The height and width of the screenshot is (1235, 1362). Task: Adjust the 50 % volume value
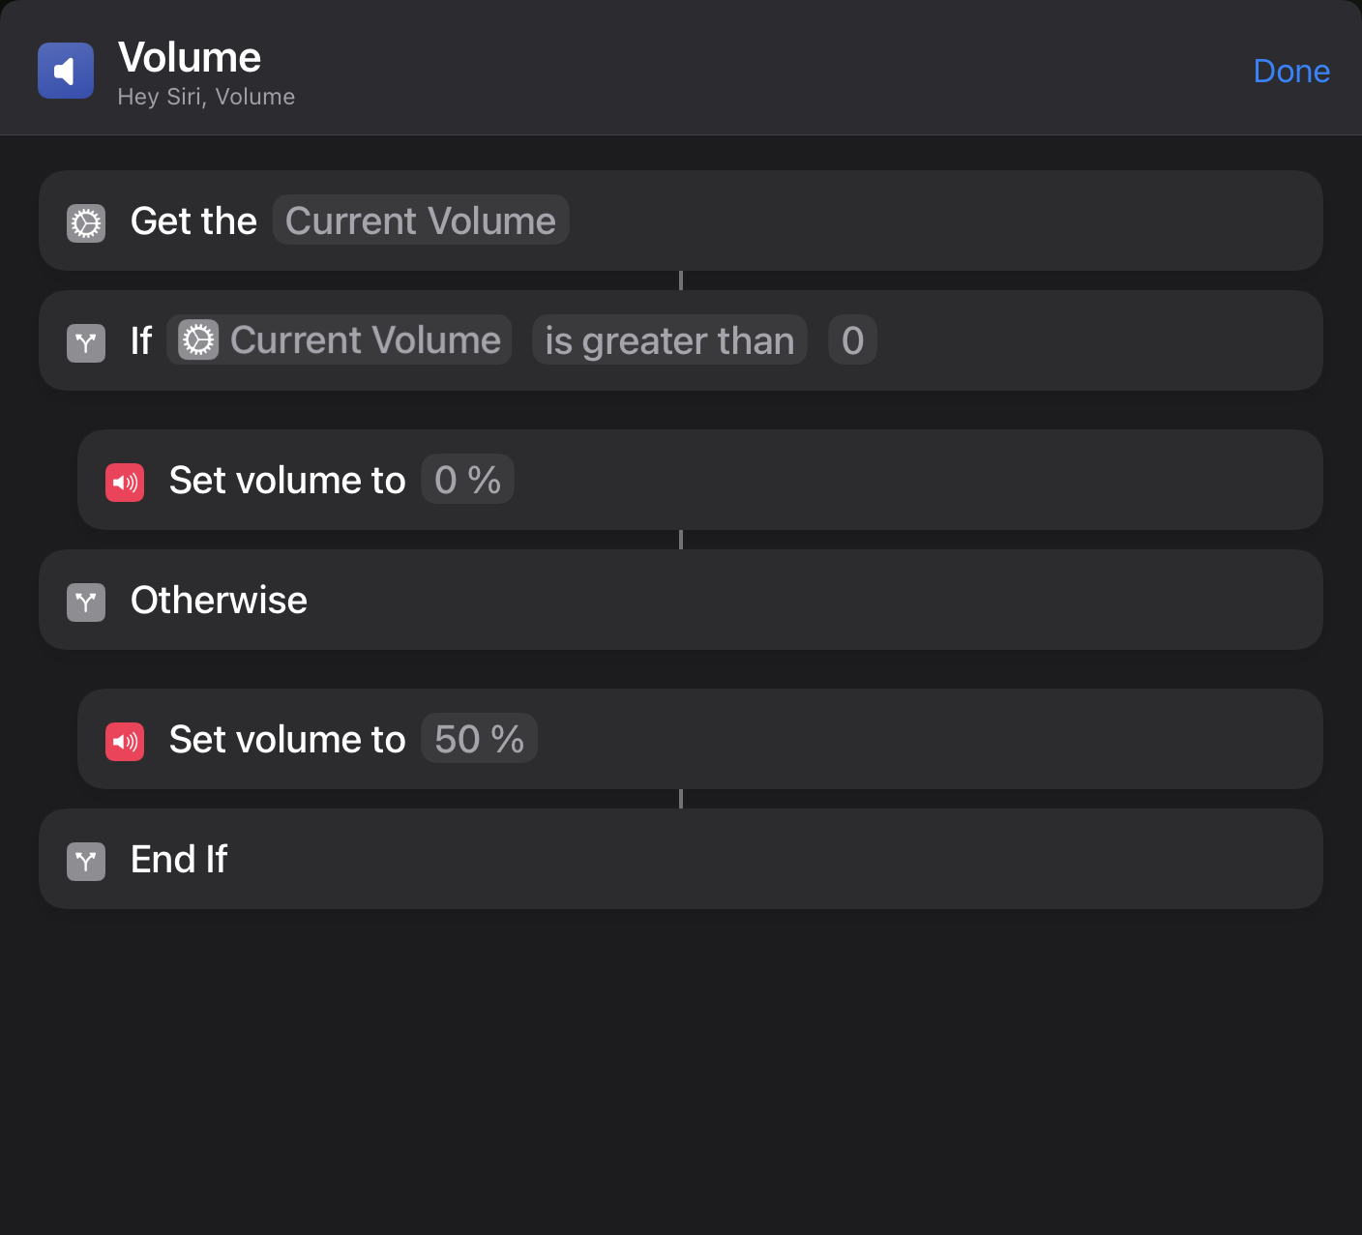pos(479,739)
